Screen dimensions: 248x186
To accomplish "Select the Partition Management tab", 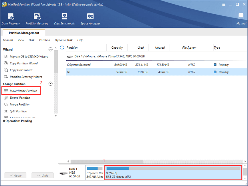I will click(x=24, y=33).
